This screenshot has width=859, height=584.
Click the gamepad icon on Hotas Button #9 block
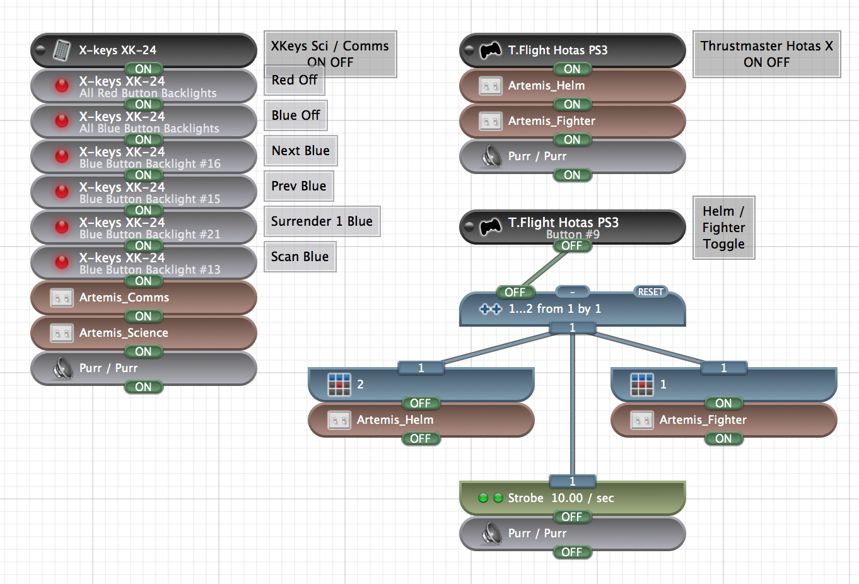pyautogui.click(x=490, y=227)
